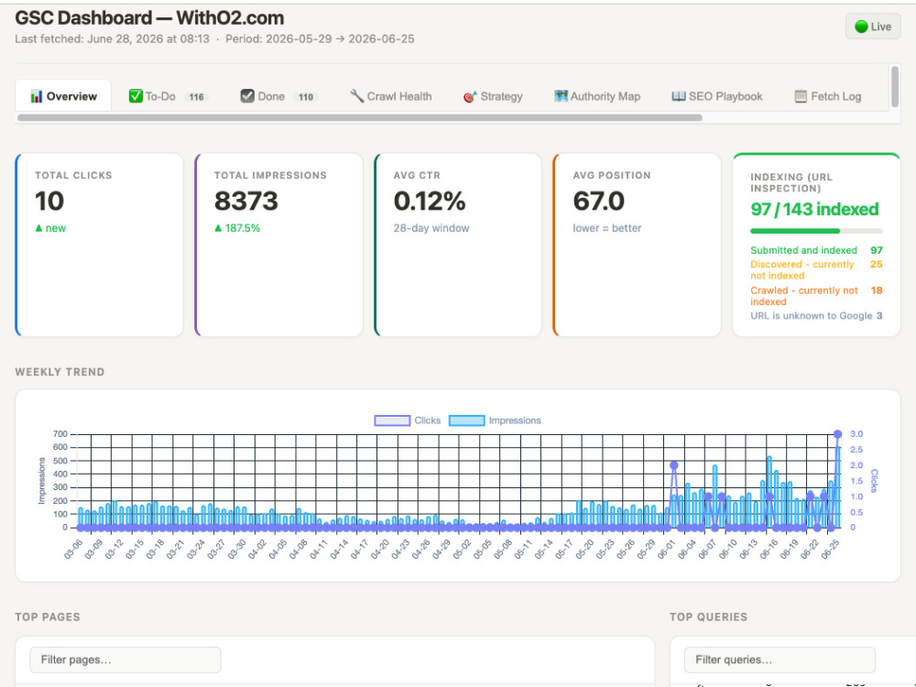Click the green Live indicator dot
This screenshot has height=687, width=916.
coord(861,27)
